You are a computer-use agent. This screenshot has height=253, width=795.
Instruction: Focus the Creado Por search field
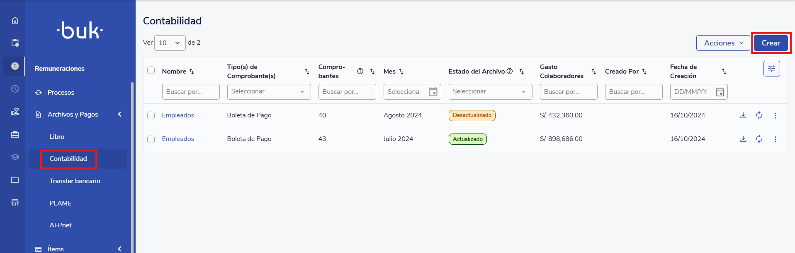click(x=633, y=92)
